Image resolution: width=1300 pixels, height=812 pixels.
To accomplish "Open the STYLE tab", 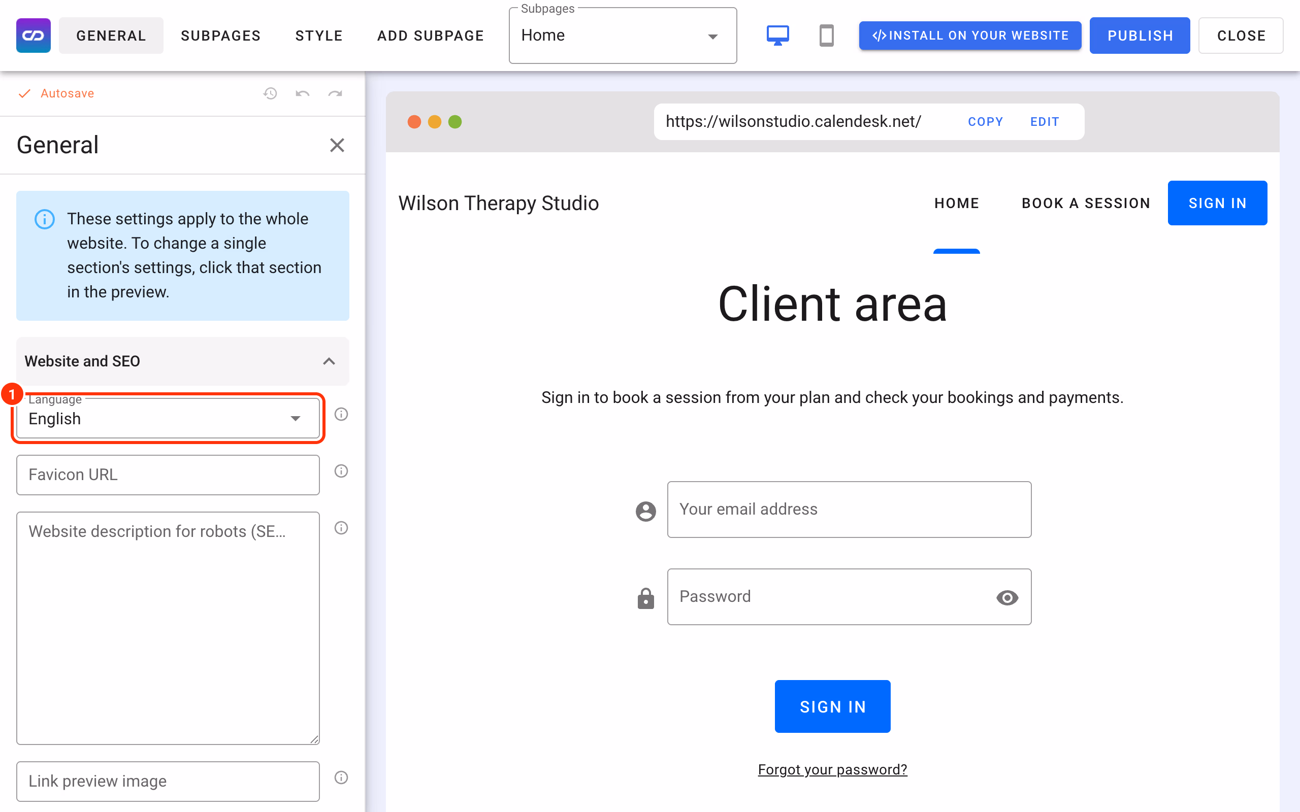I will coord(319,36).
